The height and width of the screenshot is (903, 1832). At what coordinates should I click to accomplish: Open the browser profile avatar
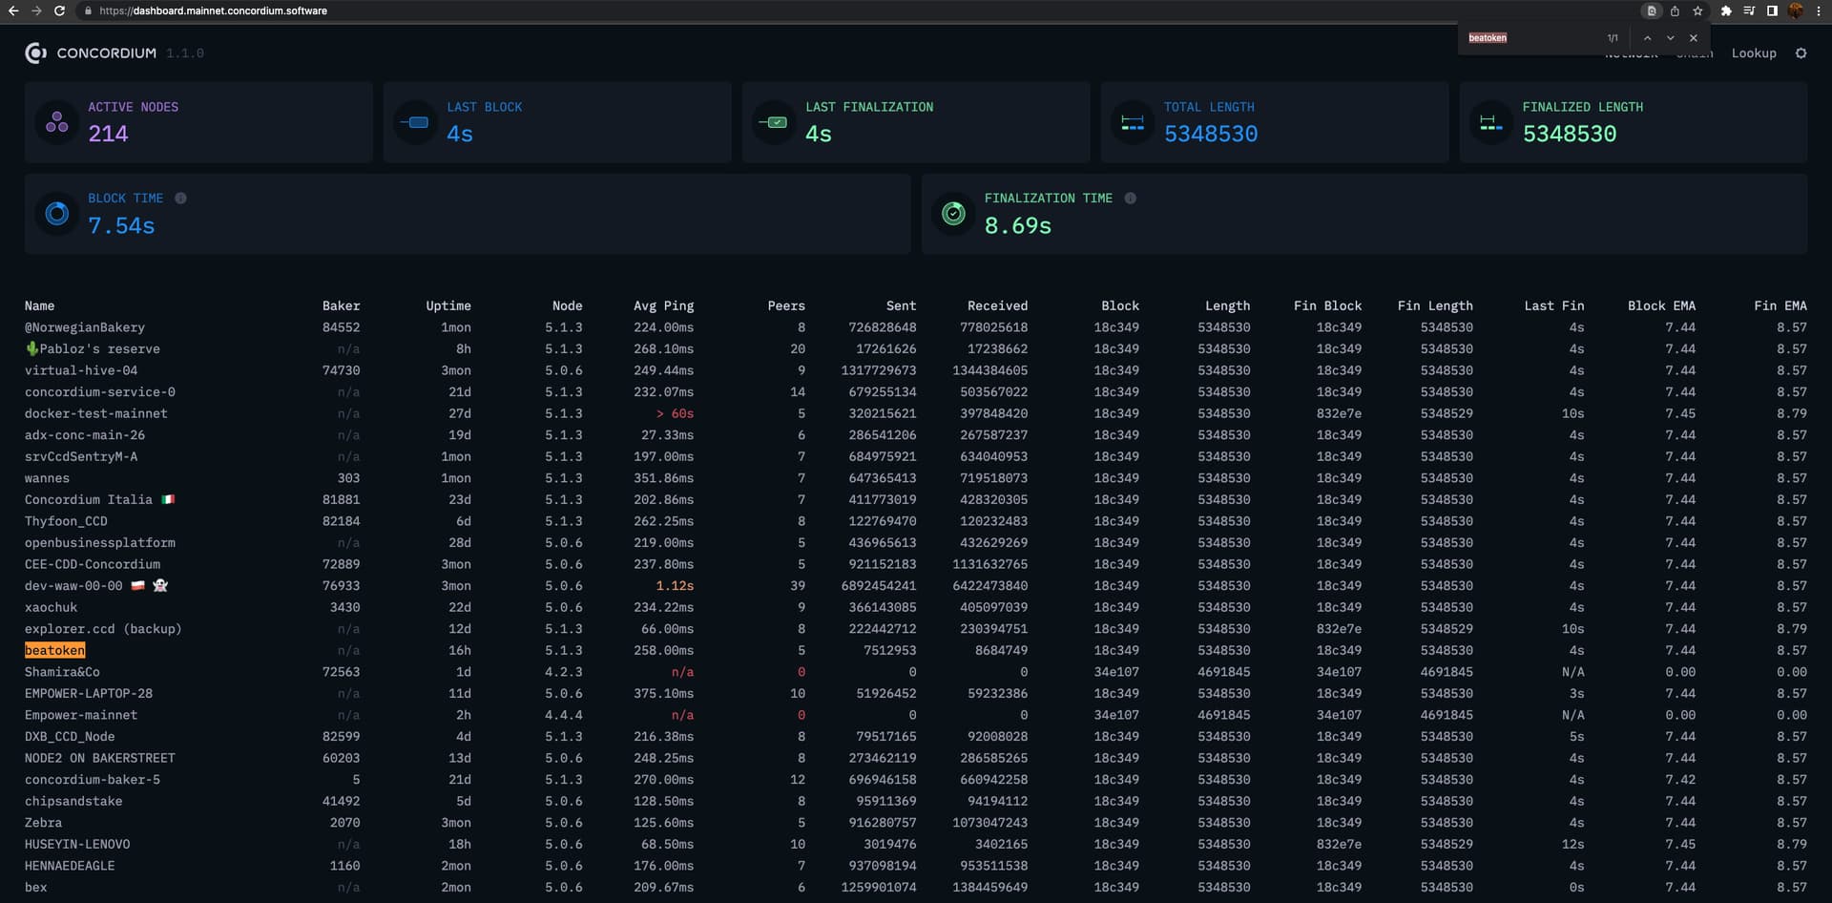[x=1795, y=10]
